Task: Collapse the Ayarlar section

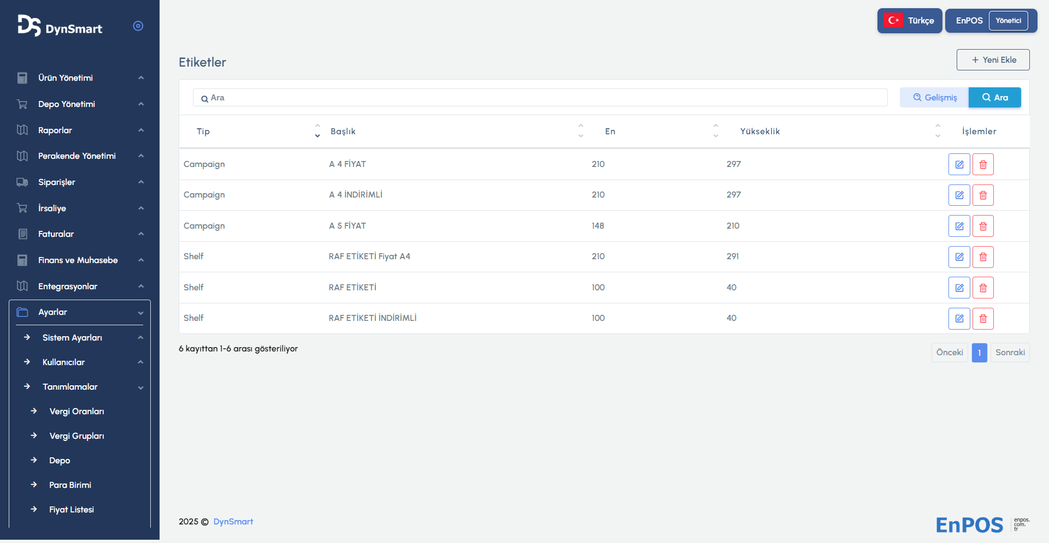Action: [79, 312]
